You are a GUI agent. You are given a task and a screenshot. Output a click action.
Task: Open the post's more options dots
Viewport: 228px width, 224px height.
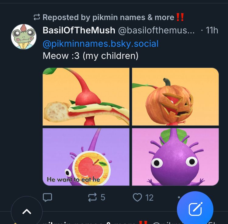point(179,197)
